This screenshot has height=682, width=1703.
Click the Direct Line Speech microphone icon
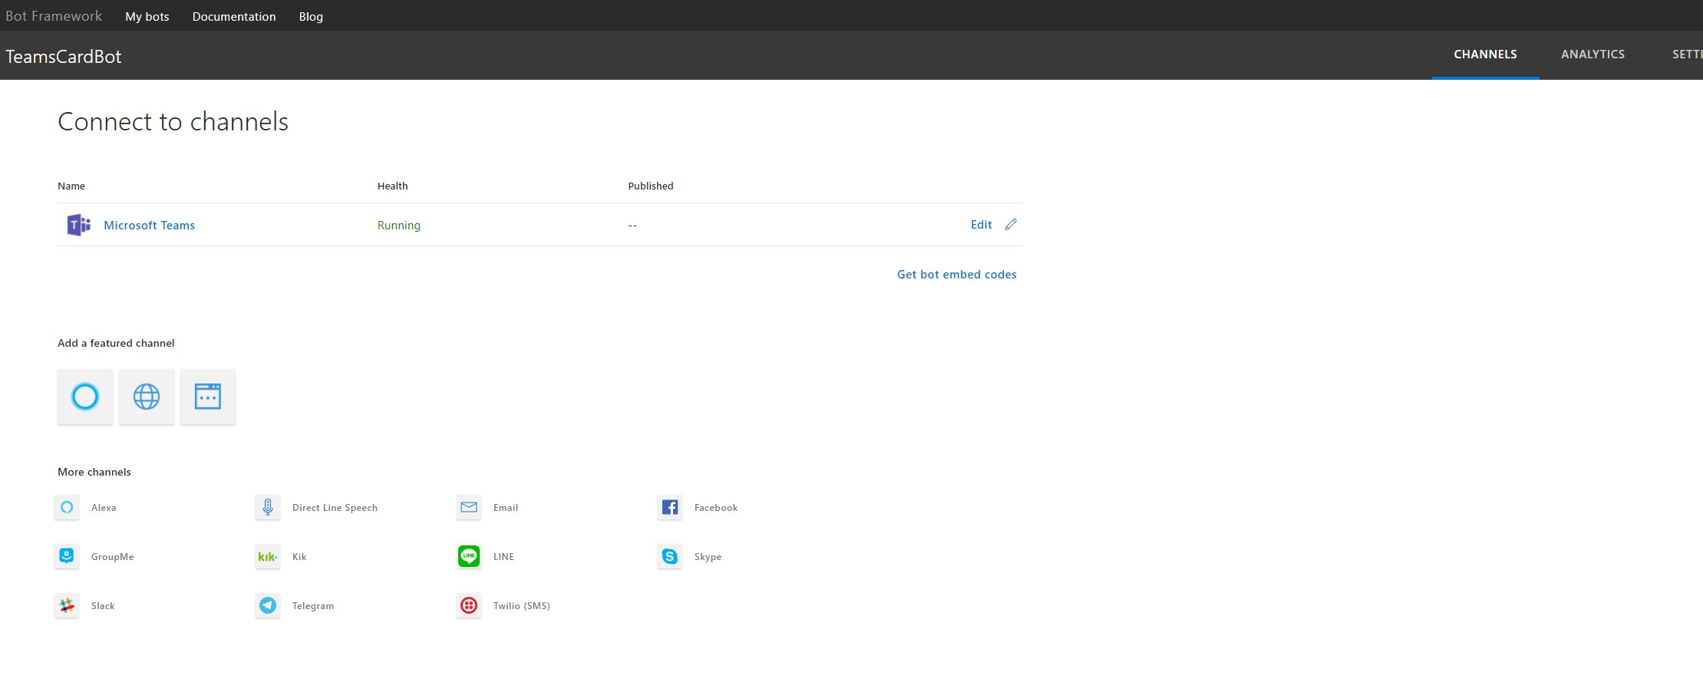tap(268, 507)
